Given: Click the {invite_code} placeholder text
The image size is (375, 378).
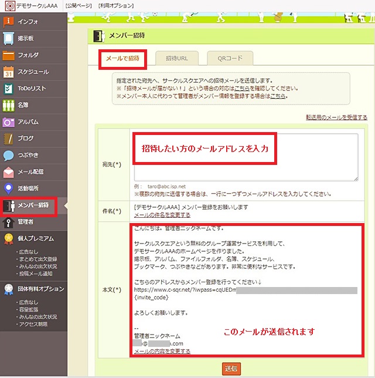Looking at the screenshot, I should [151, 298].
